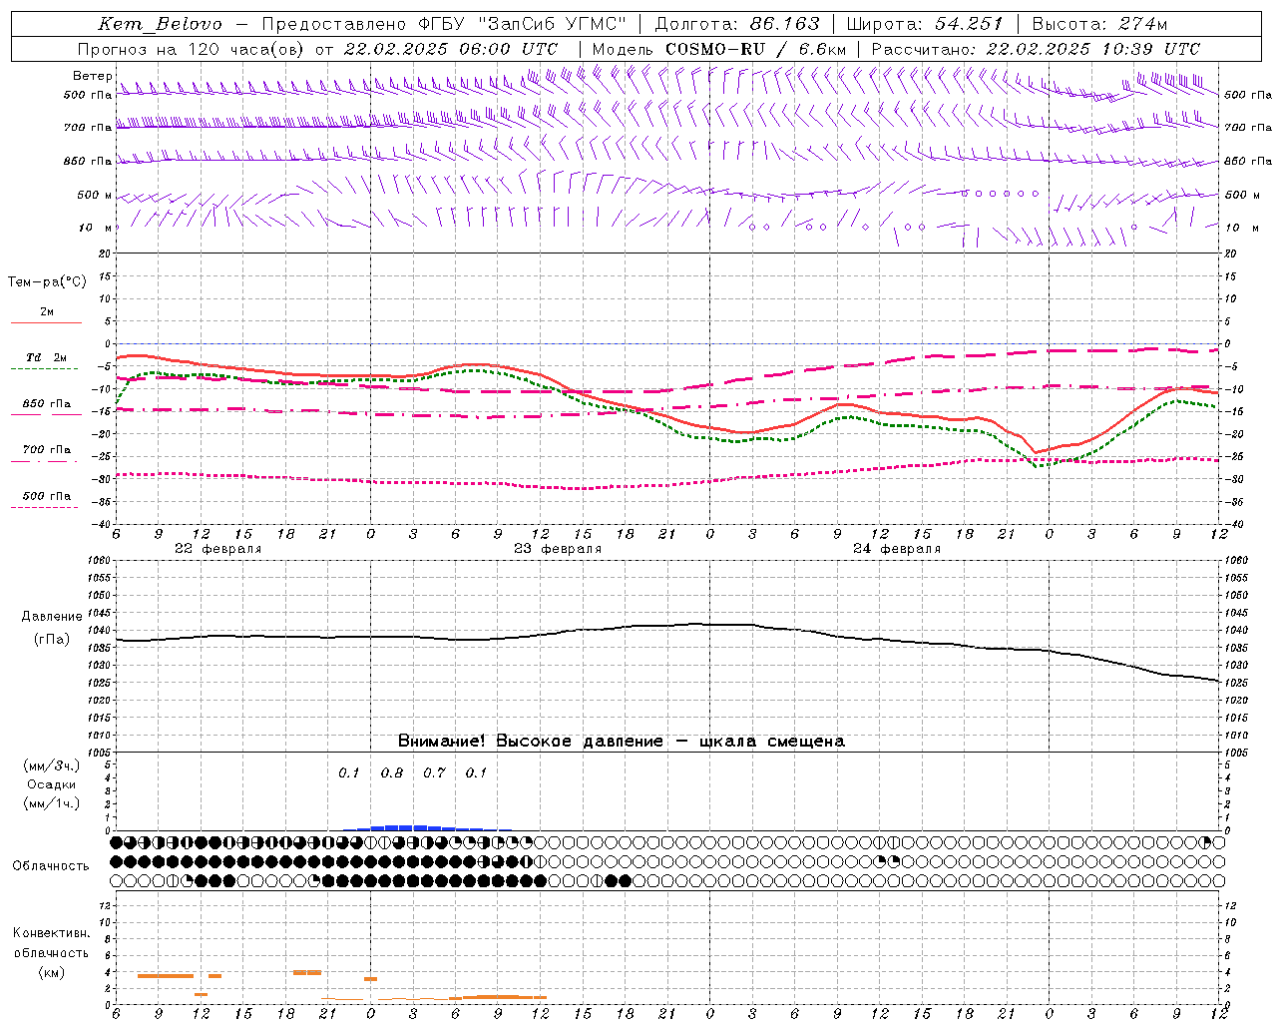Click the Kem_Belovo station title
The width and height of the screenshot is (1277, 1022).
tap(161, 24)
